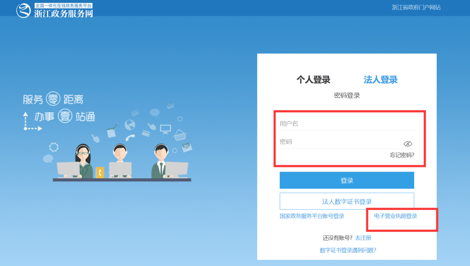Click the yellow phone book on the desk
The height and width of the screenshot is (266, 470).
(x=100, y=172)
